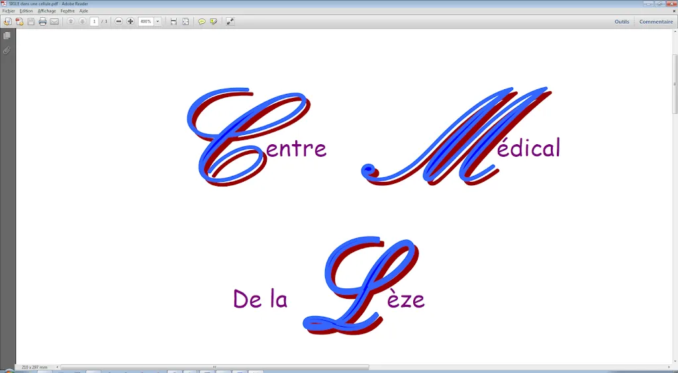Click the horizontal scrollbar thumb
The image size is (678, 373).
point(215,368)
